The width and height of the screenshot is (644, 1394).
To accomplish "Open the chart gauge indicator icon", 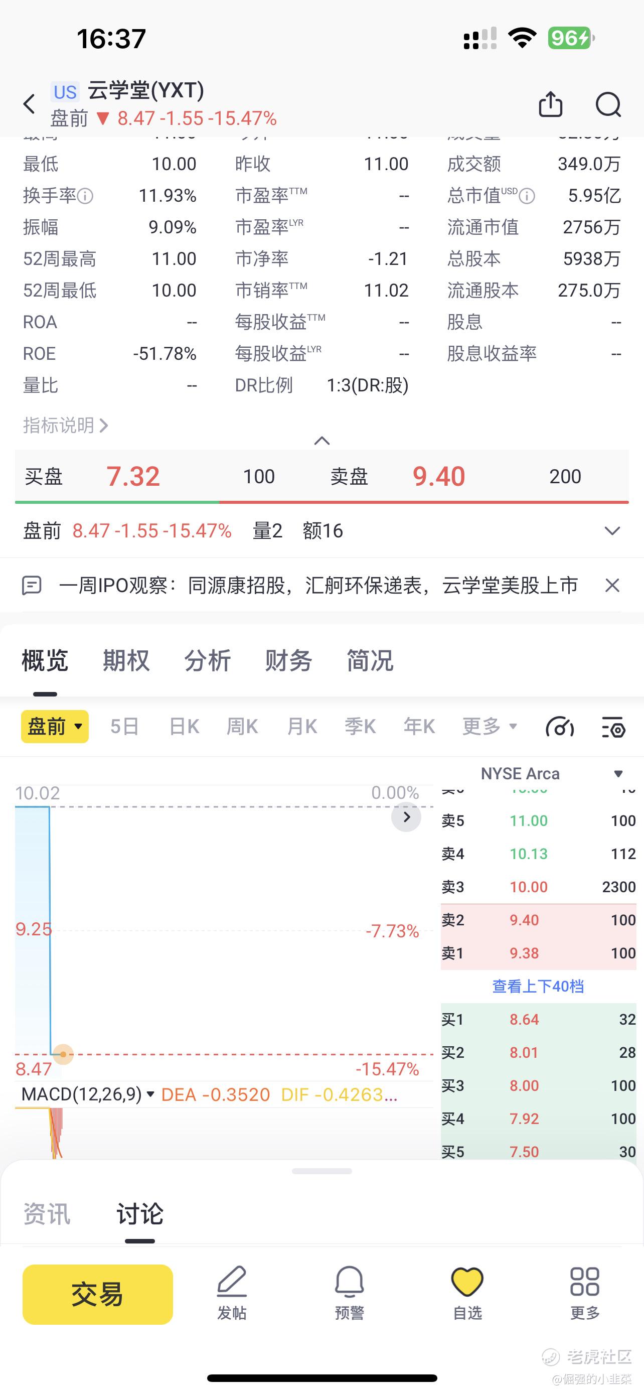I will [x=560, y=727].
